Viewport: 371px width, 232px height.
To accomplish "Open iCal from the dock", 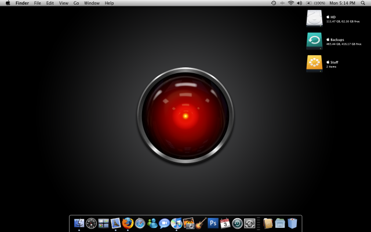I will [225, 223].
